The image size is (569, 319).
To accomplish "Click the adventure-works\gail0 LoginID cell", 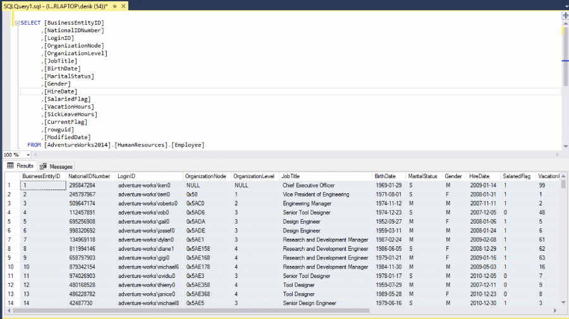I will pyautogui.click(x=144, y=222).
